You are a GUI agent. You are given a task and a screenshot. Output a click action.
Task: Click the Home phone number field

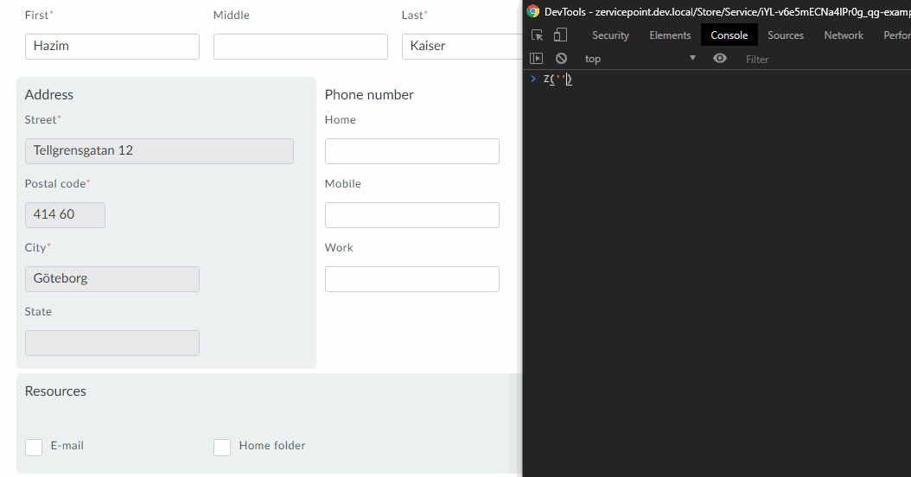coord(411,151)
